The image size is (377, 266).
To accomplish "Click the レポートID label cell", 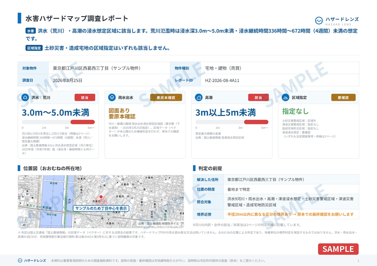I will pos(185,80).
